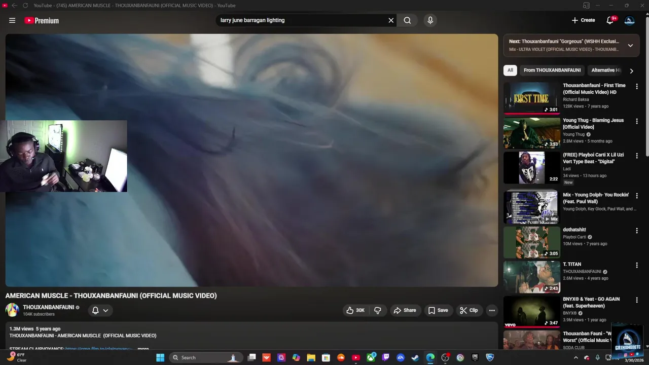649x365 pixels.
Task: Open Microsoft Store from the taskbar
Action: [x=326, y=357]
